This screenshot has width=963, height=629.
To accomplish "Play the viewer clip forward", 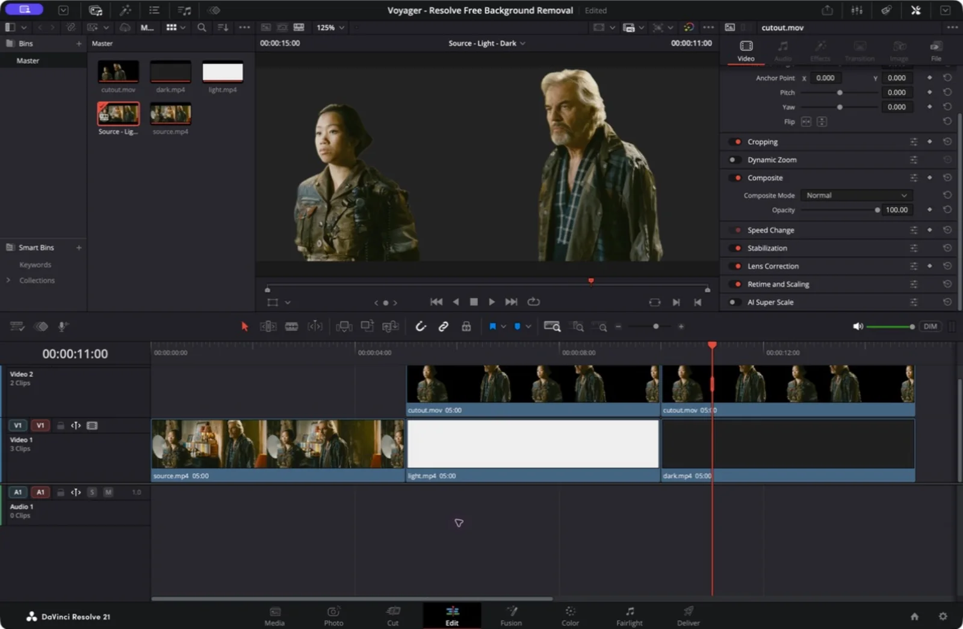I will point(492,302).
